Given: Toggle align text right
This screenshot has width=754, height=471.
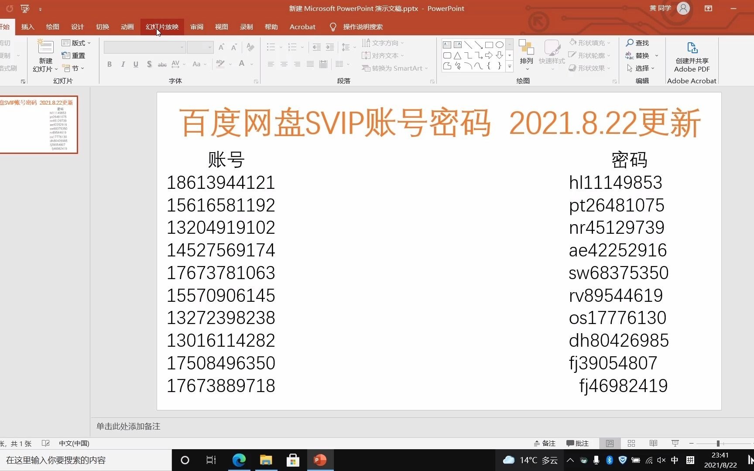Looking at the screenshot, I should click(x=297, y=64).
